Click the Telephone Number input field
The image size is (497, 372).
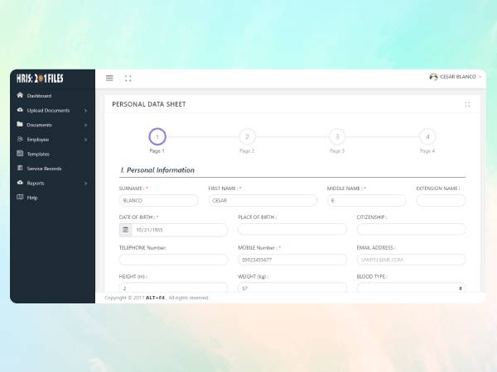pyautogui.click(x=173, y=260)
